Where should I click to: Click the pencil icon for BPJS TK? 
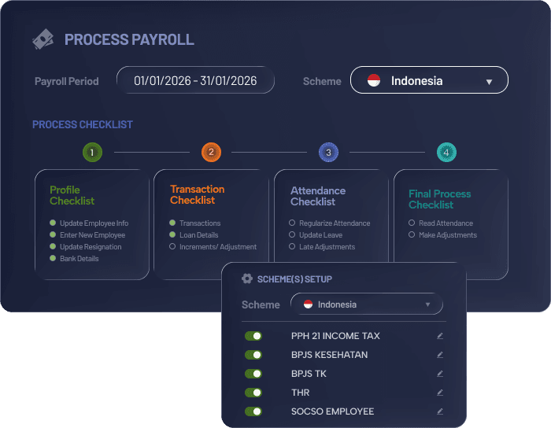439,374
